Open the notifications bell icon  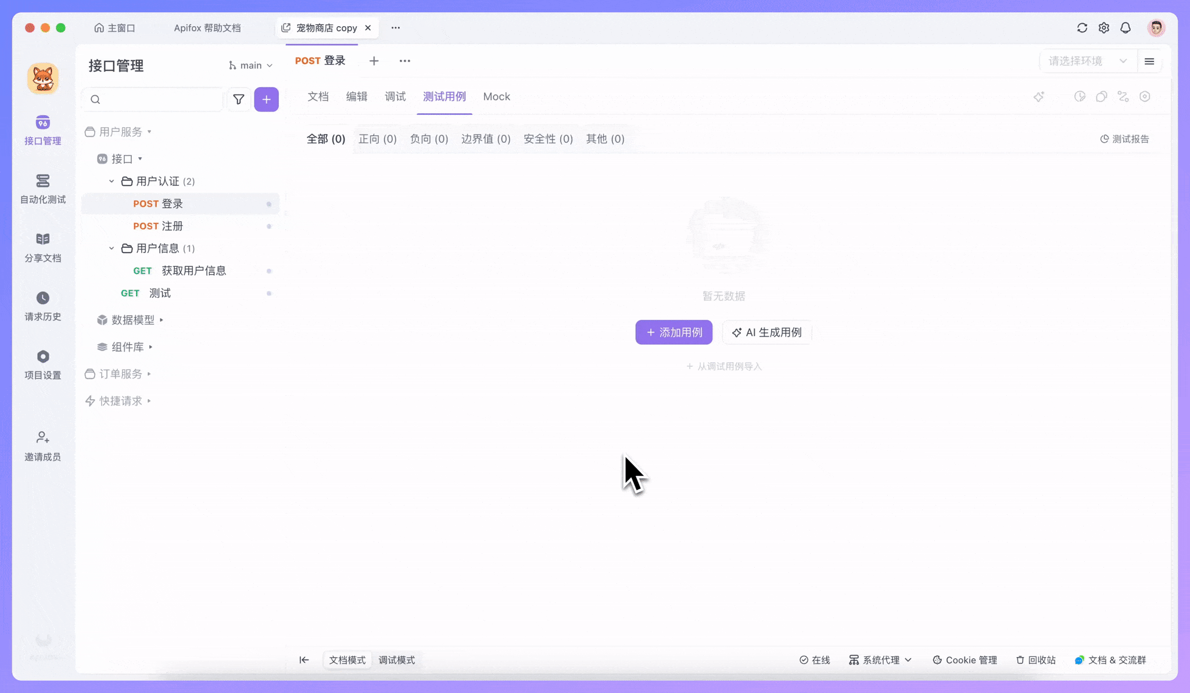(x=1126, y=27)
